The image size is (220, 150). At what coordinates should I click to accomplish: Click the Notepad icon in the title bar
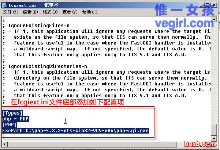point(4,5)
